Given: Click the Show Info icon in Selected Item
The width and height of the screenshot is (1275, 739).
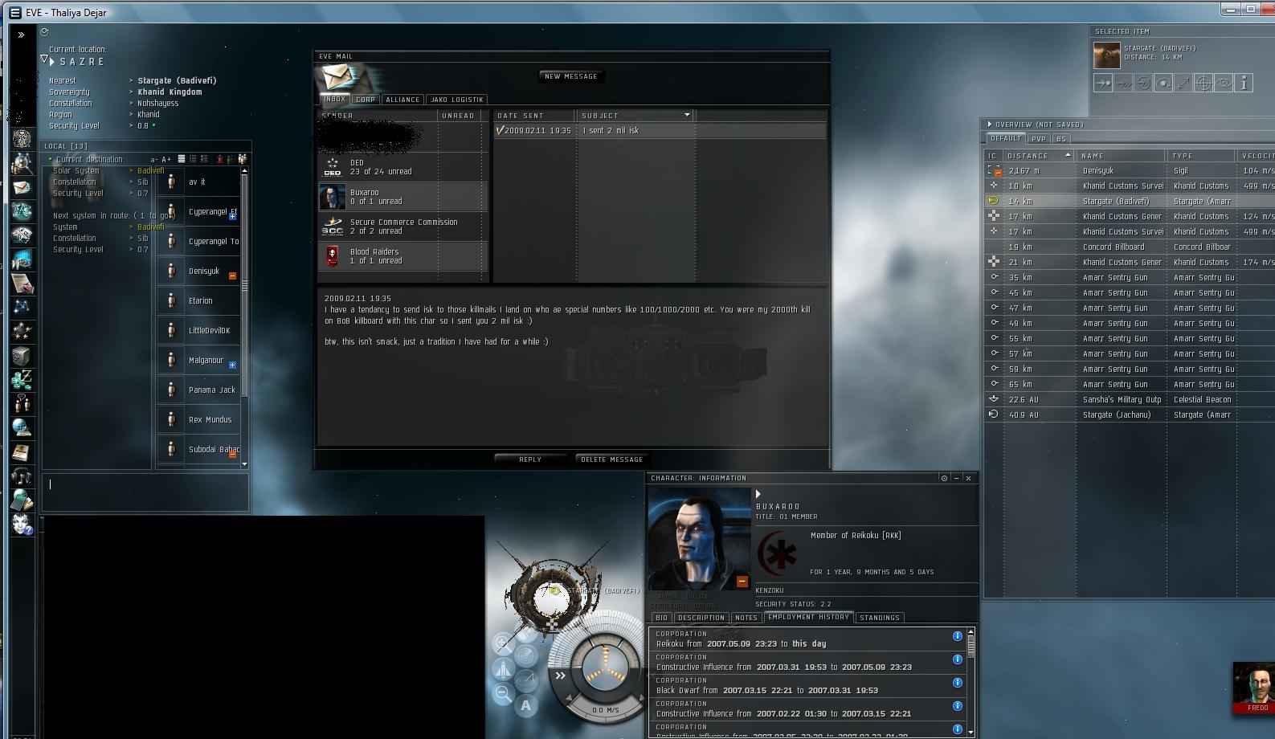Looking at the screenshot, I should [x=1244, y=83].
